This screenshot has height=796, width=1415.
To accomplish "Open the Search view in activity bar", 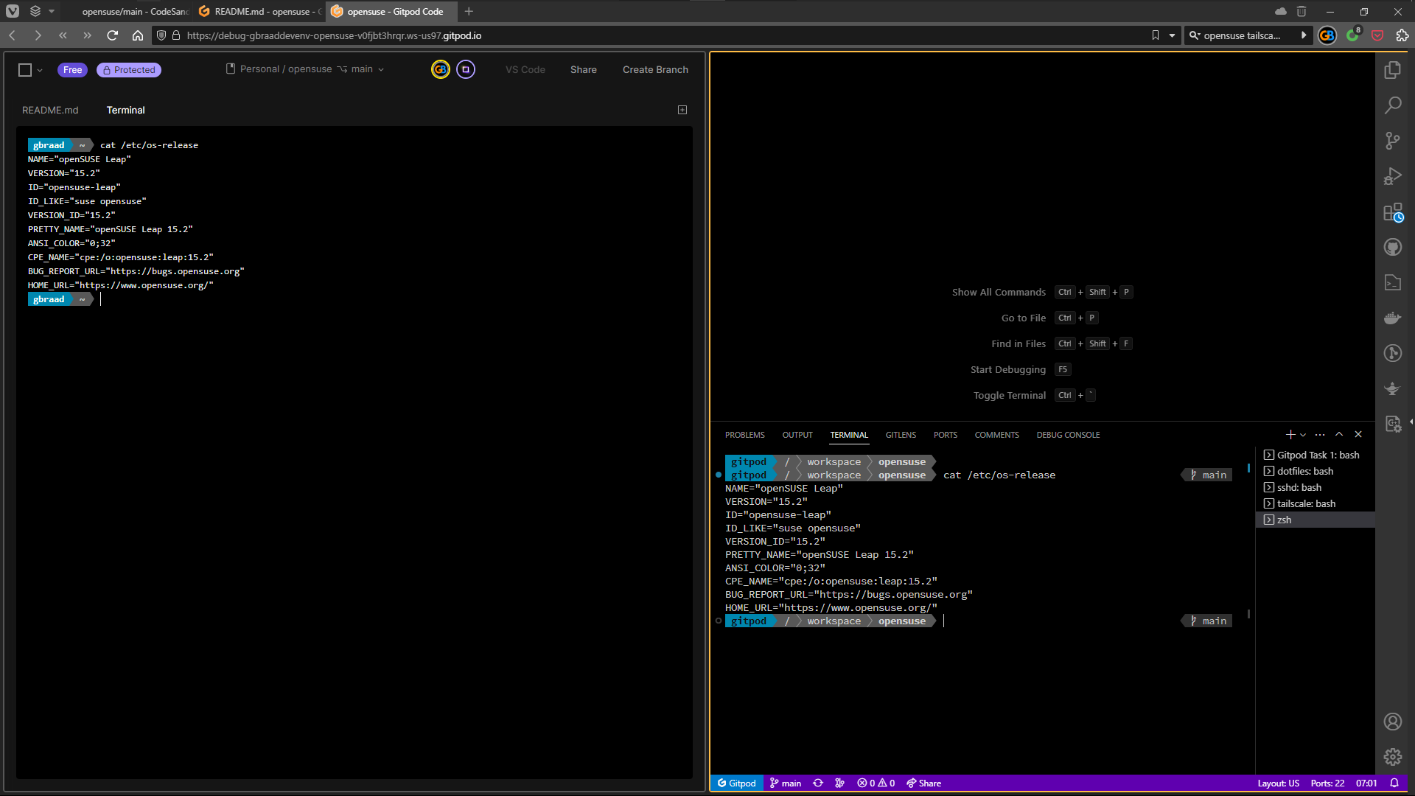I will pos(1392,105).
